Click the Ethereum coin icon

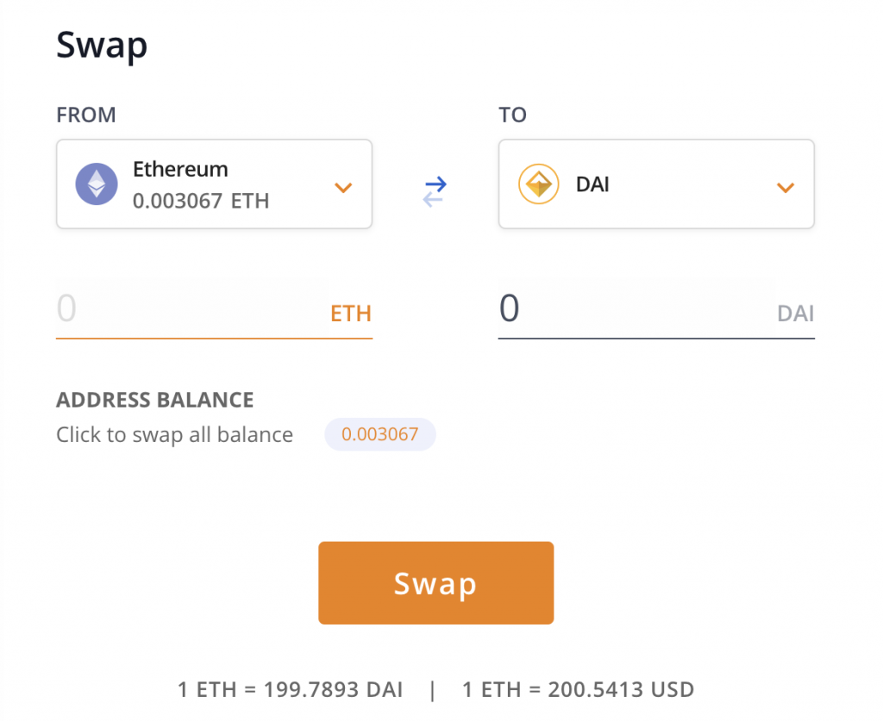click(x=97, y=183)
